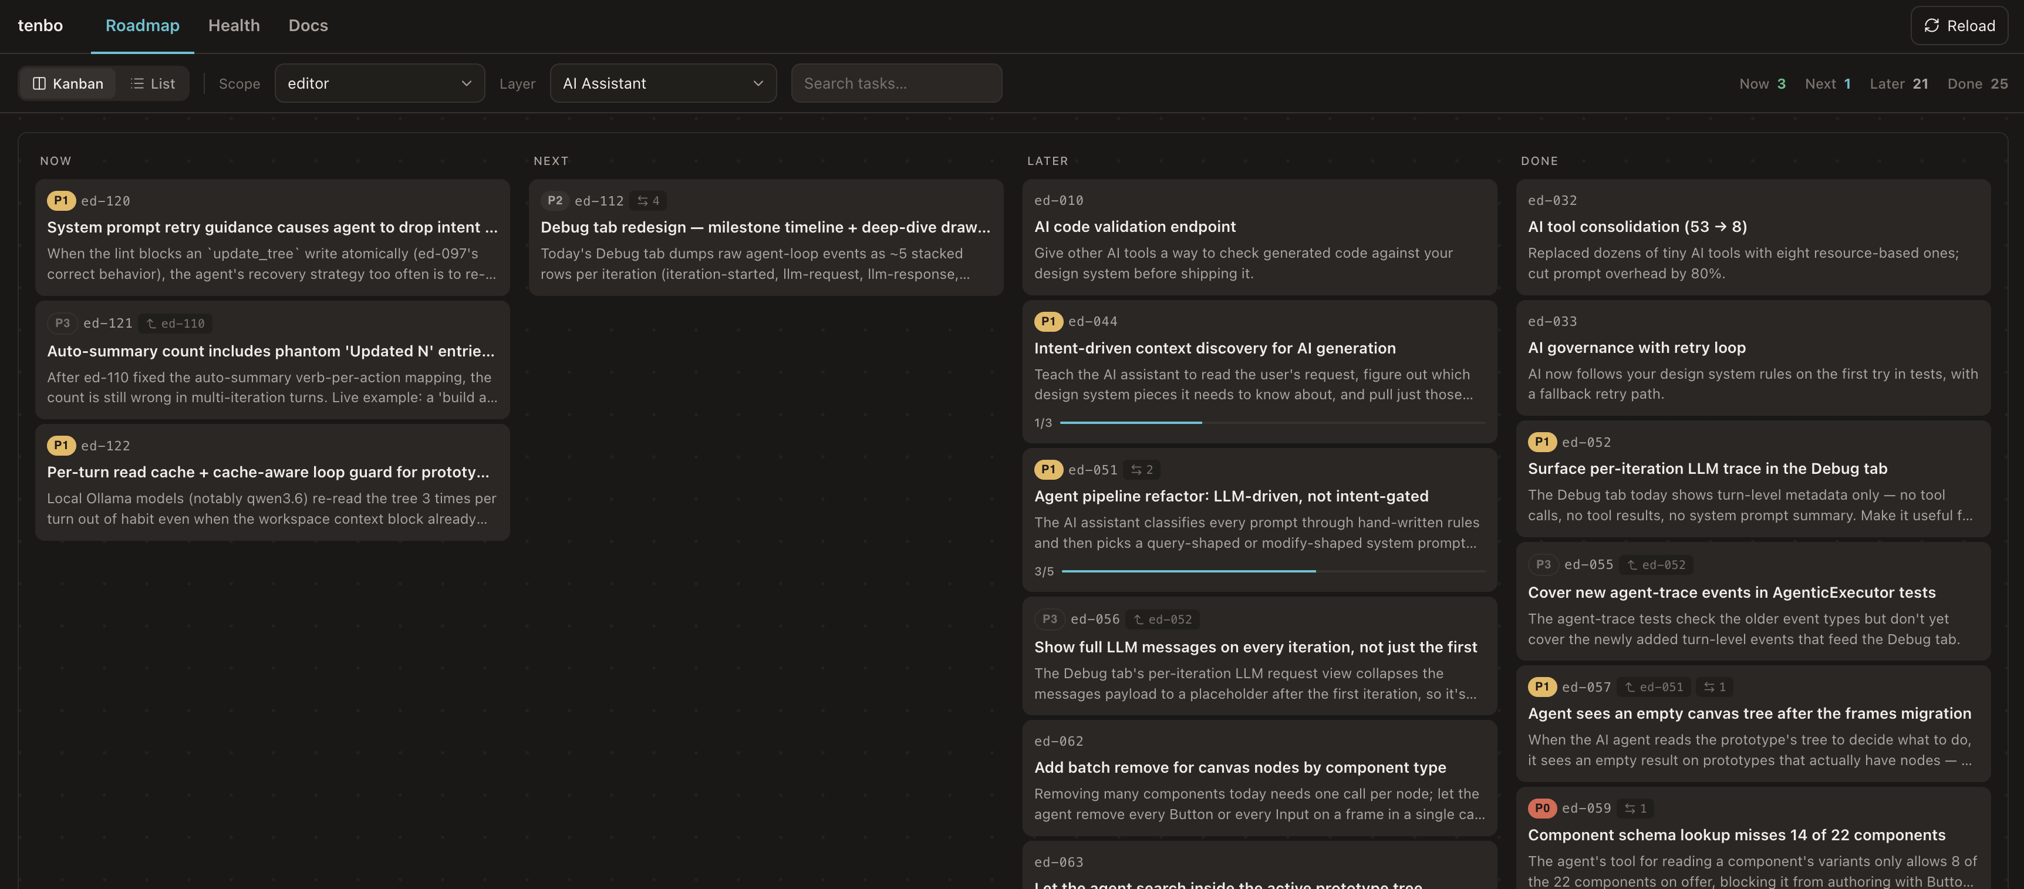This screenshot has width=2024, height=889.
Task: Click the tenbo logo
Action: tap(40, 26)
